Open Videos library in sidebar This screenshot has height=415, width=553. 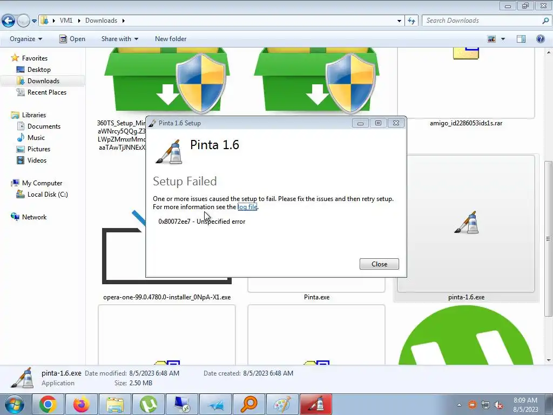pyautogui.click(x=37, y=160)
